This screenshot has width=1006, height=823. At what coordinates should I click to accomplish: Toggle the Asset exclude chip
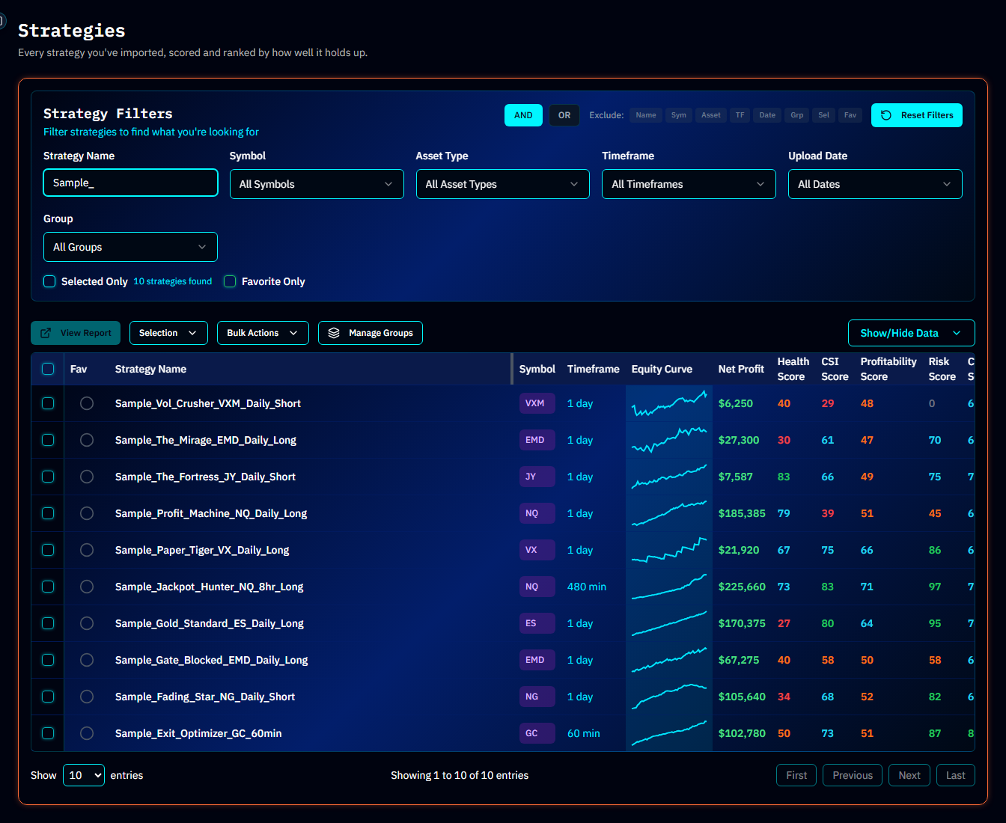tap(711, 115)
